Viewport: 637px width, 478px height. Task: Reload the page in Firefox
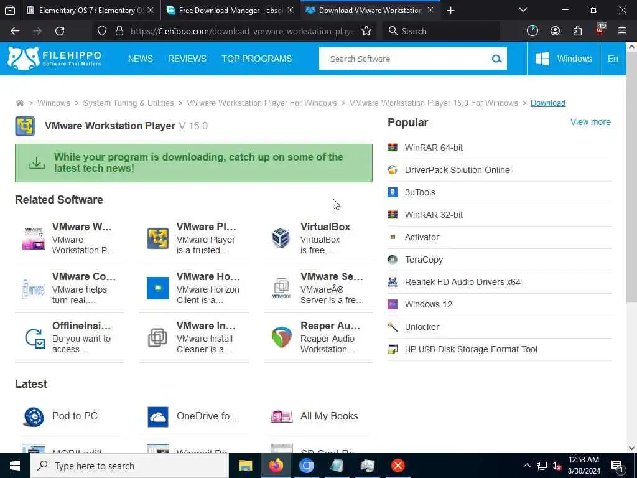(60, 31)
